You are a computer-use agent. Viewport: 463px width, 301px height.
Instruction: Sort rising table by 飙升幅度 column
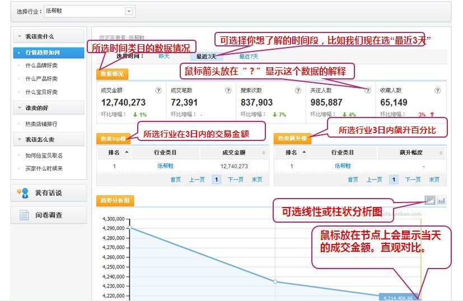411,153
